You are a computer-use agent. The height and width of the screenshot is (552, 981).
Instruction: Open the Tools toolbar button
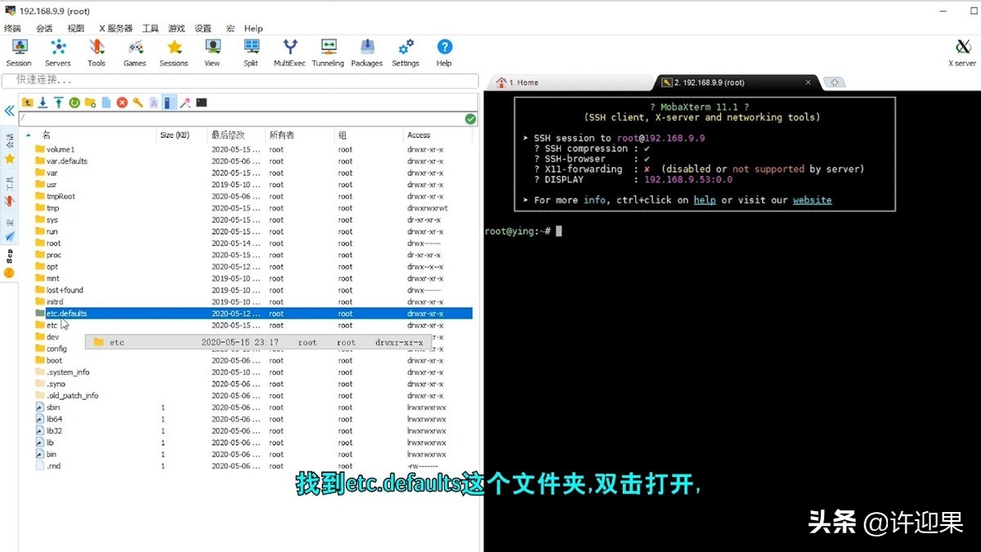96,52
